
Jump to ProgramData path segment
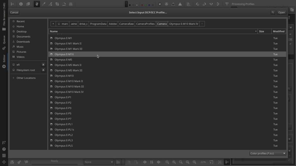pyautogui.click(x=98, y=24)
